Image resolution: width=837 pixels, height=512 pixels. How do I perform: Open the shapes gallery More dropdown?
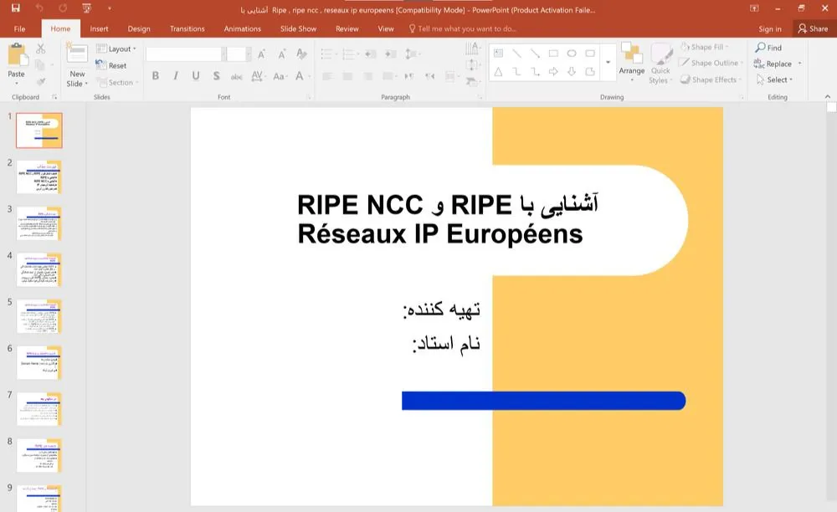(608, 61)
